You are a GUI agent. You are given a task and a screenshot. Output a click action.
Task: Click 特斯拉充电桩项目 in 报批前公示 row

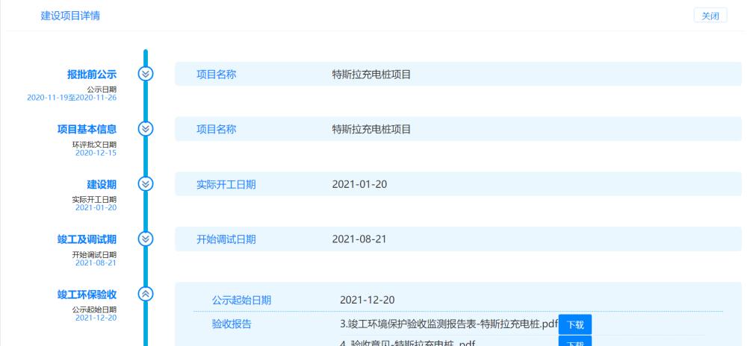coord(371,74)
